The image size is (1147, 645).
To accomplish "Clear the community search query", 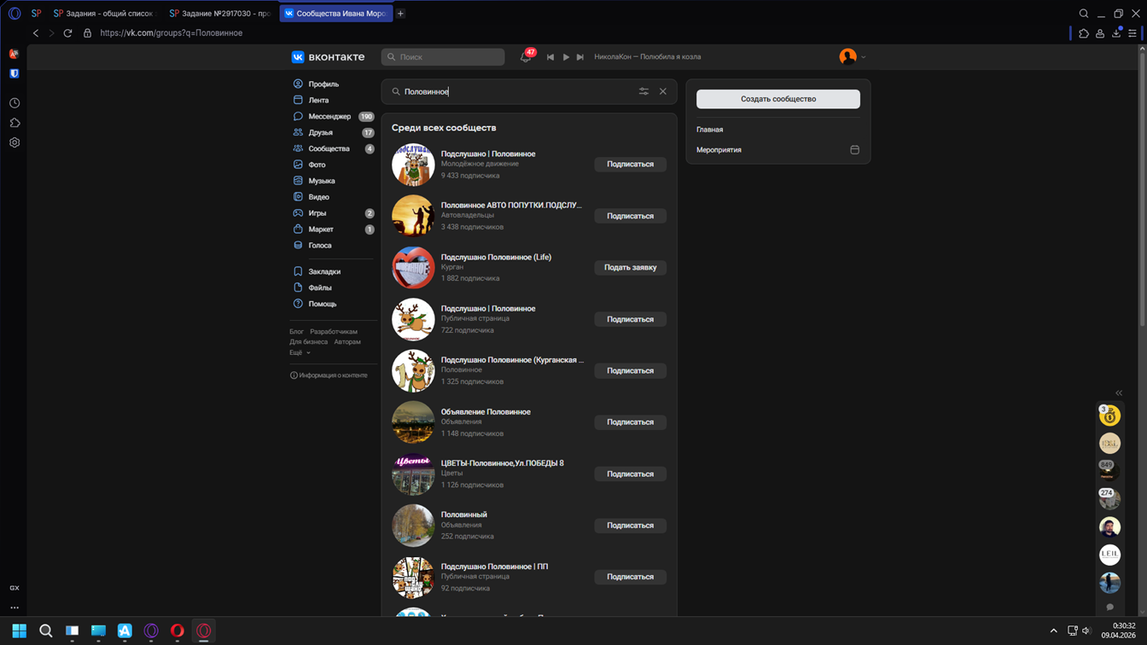I will point(663,91).
